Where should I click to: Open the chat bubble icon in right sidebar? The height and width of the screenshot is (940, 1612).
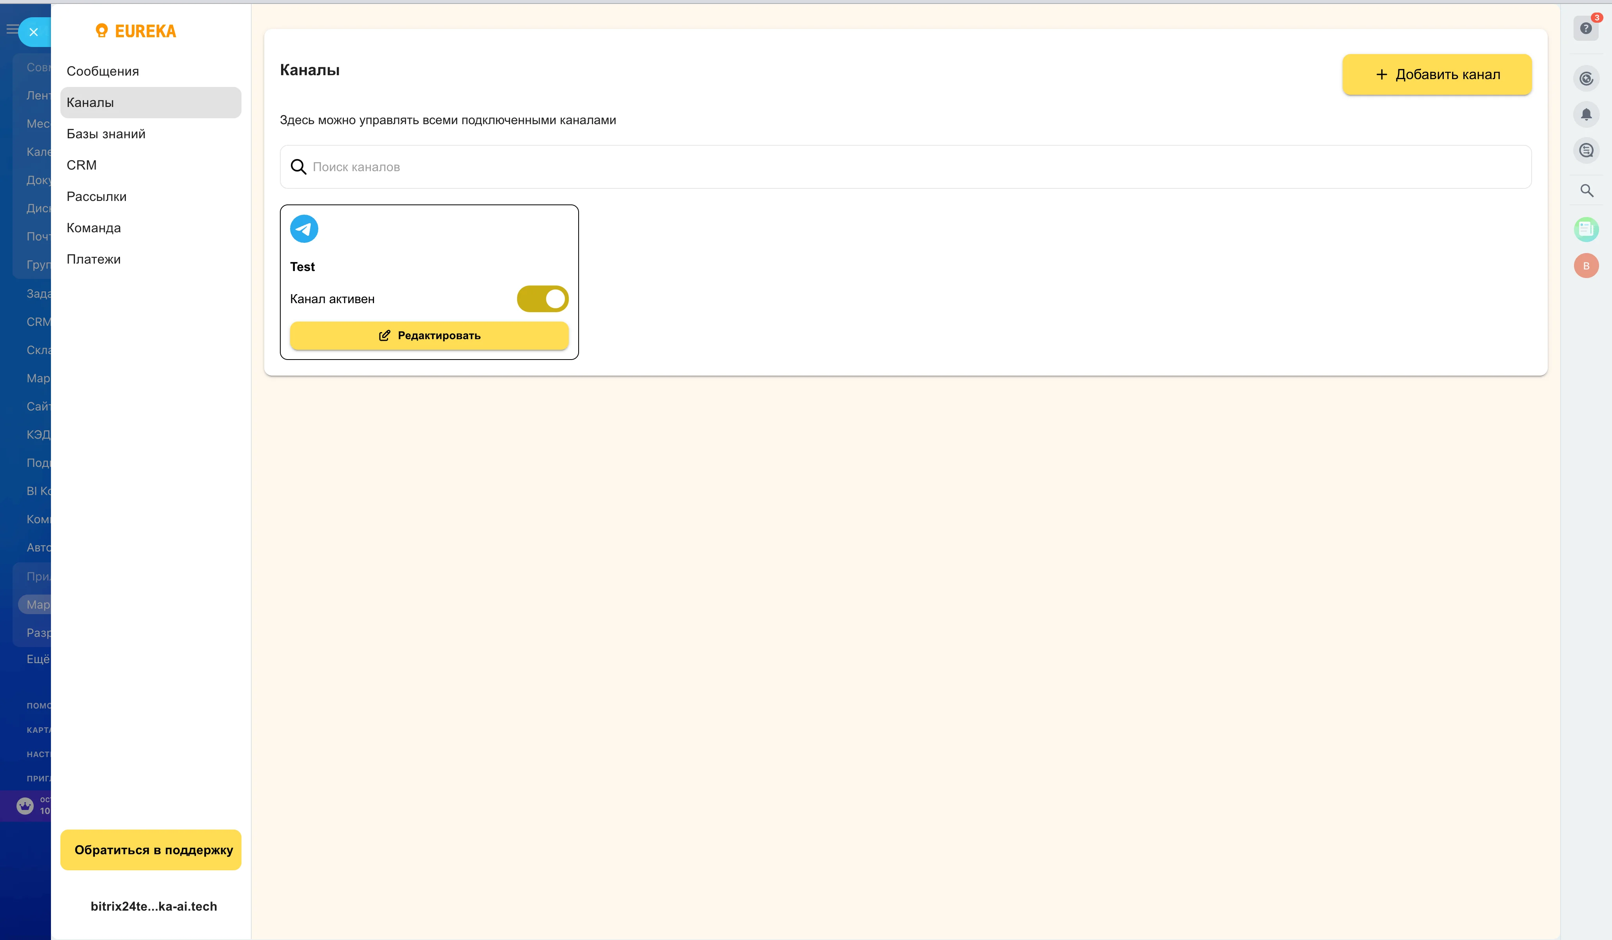point(1586,151)
